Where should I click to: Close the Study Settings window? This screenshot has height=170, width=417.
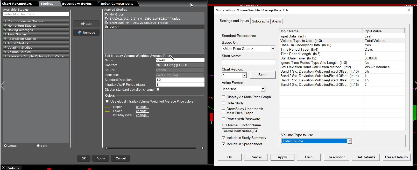409,10
